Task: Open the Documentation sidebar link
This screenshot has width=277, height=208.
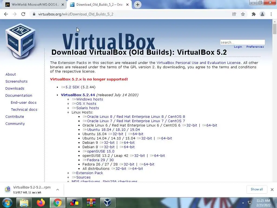Action: [x=19, y=96]
